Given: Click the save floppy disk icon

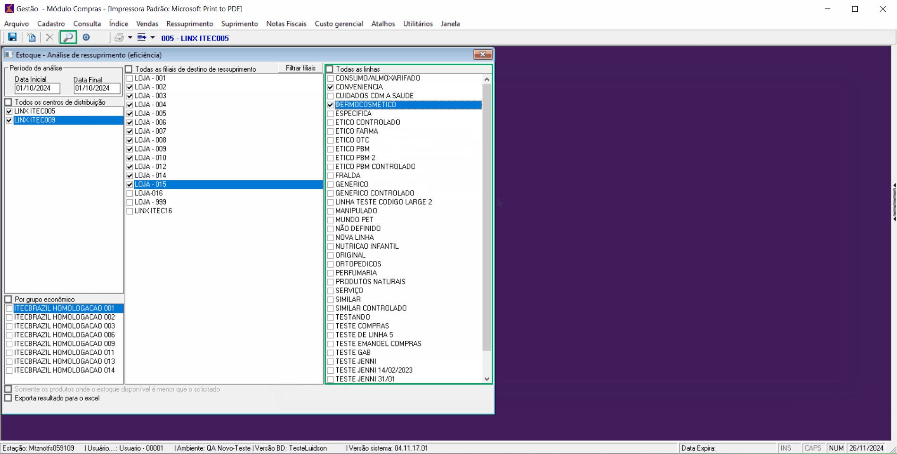Looking at the screenshot, I should tap(12, 37).
